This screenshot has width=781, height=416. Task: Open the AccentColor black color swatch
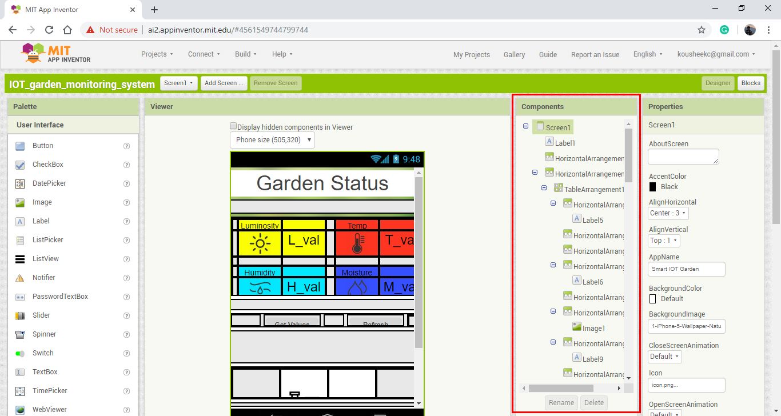652,186
